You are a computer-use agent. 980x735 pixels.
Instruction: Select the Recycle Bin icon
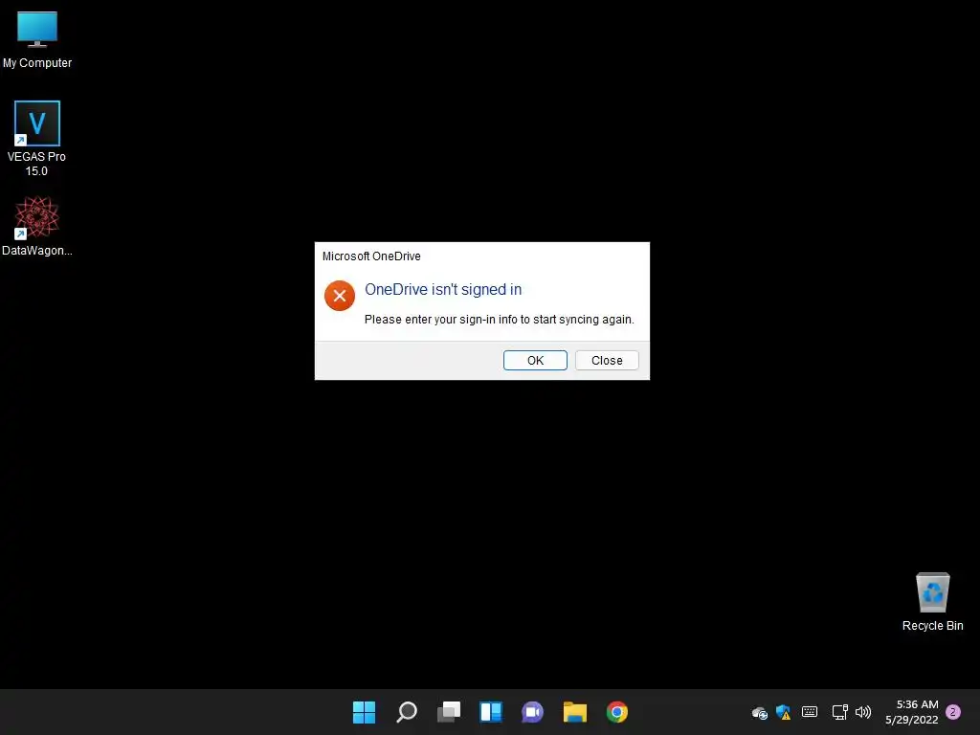(932, 601)
